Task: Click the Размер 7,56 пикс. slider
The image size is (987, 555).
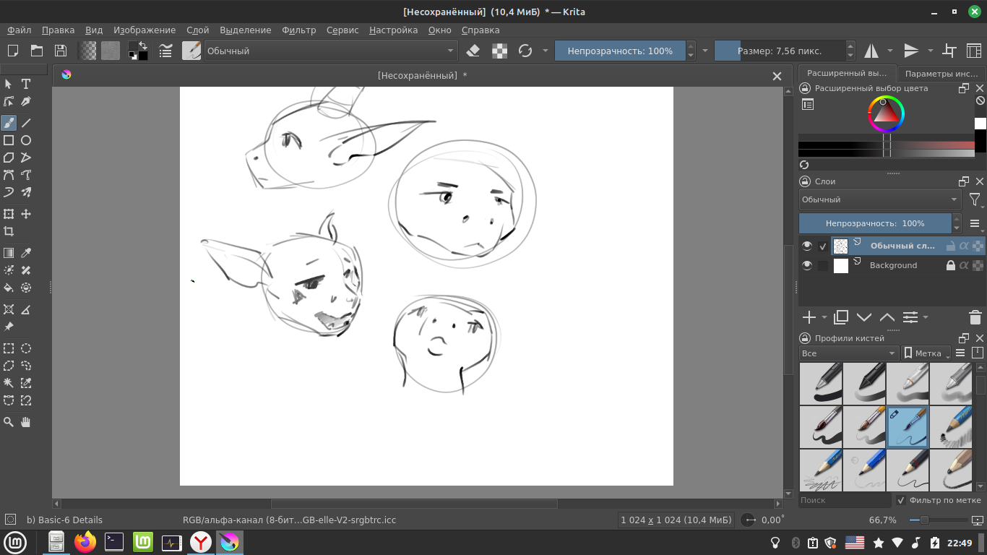Action: (x=780, y=51)
